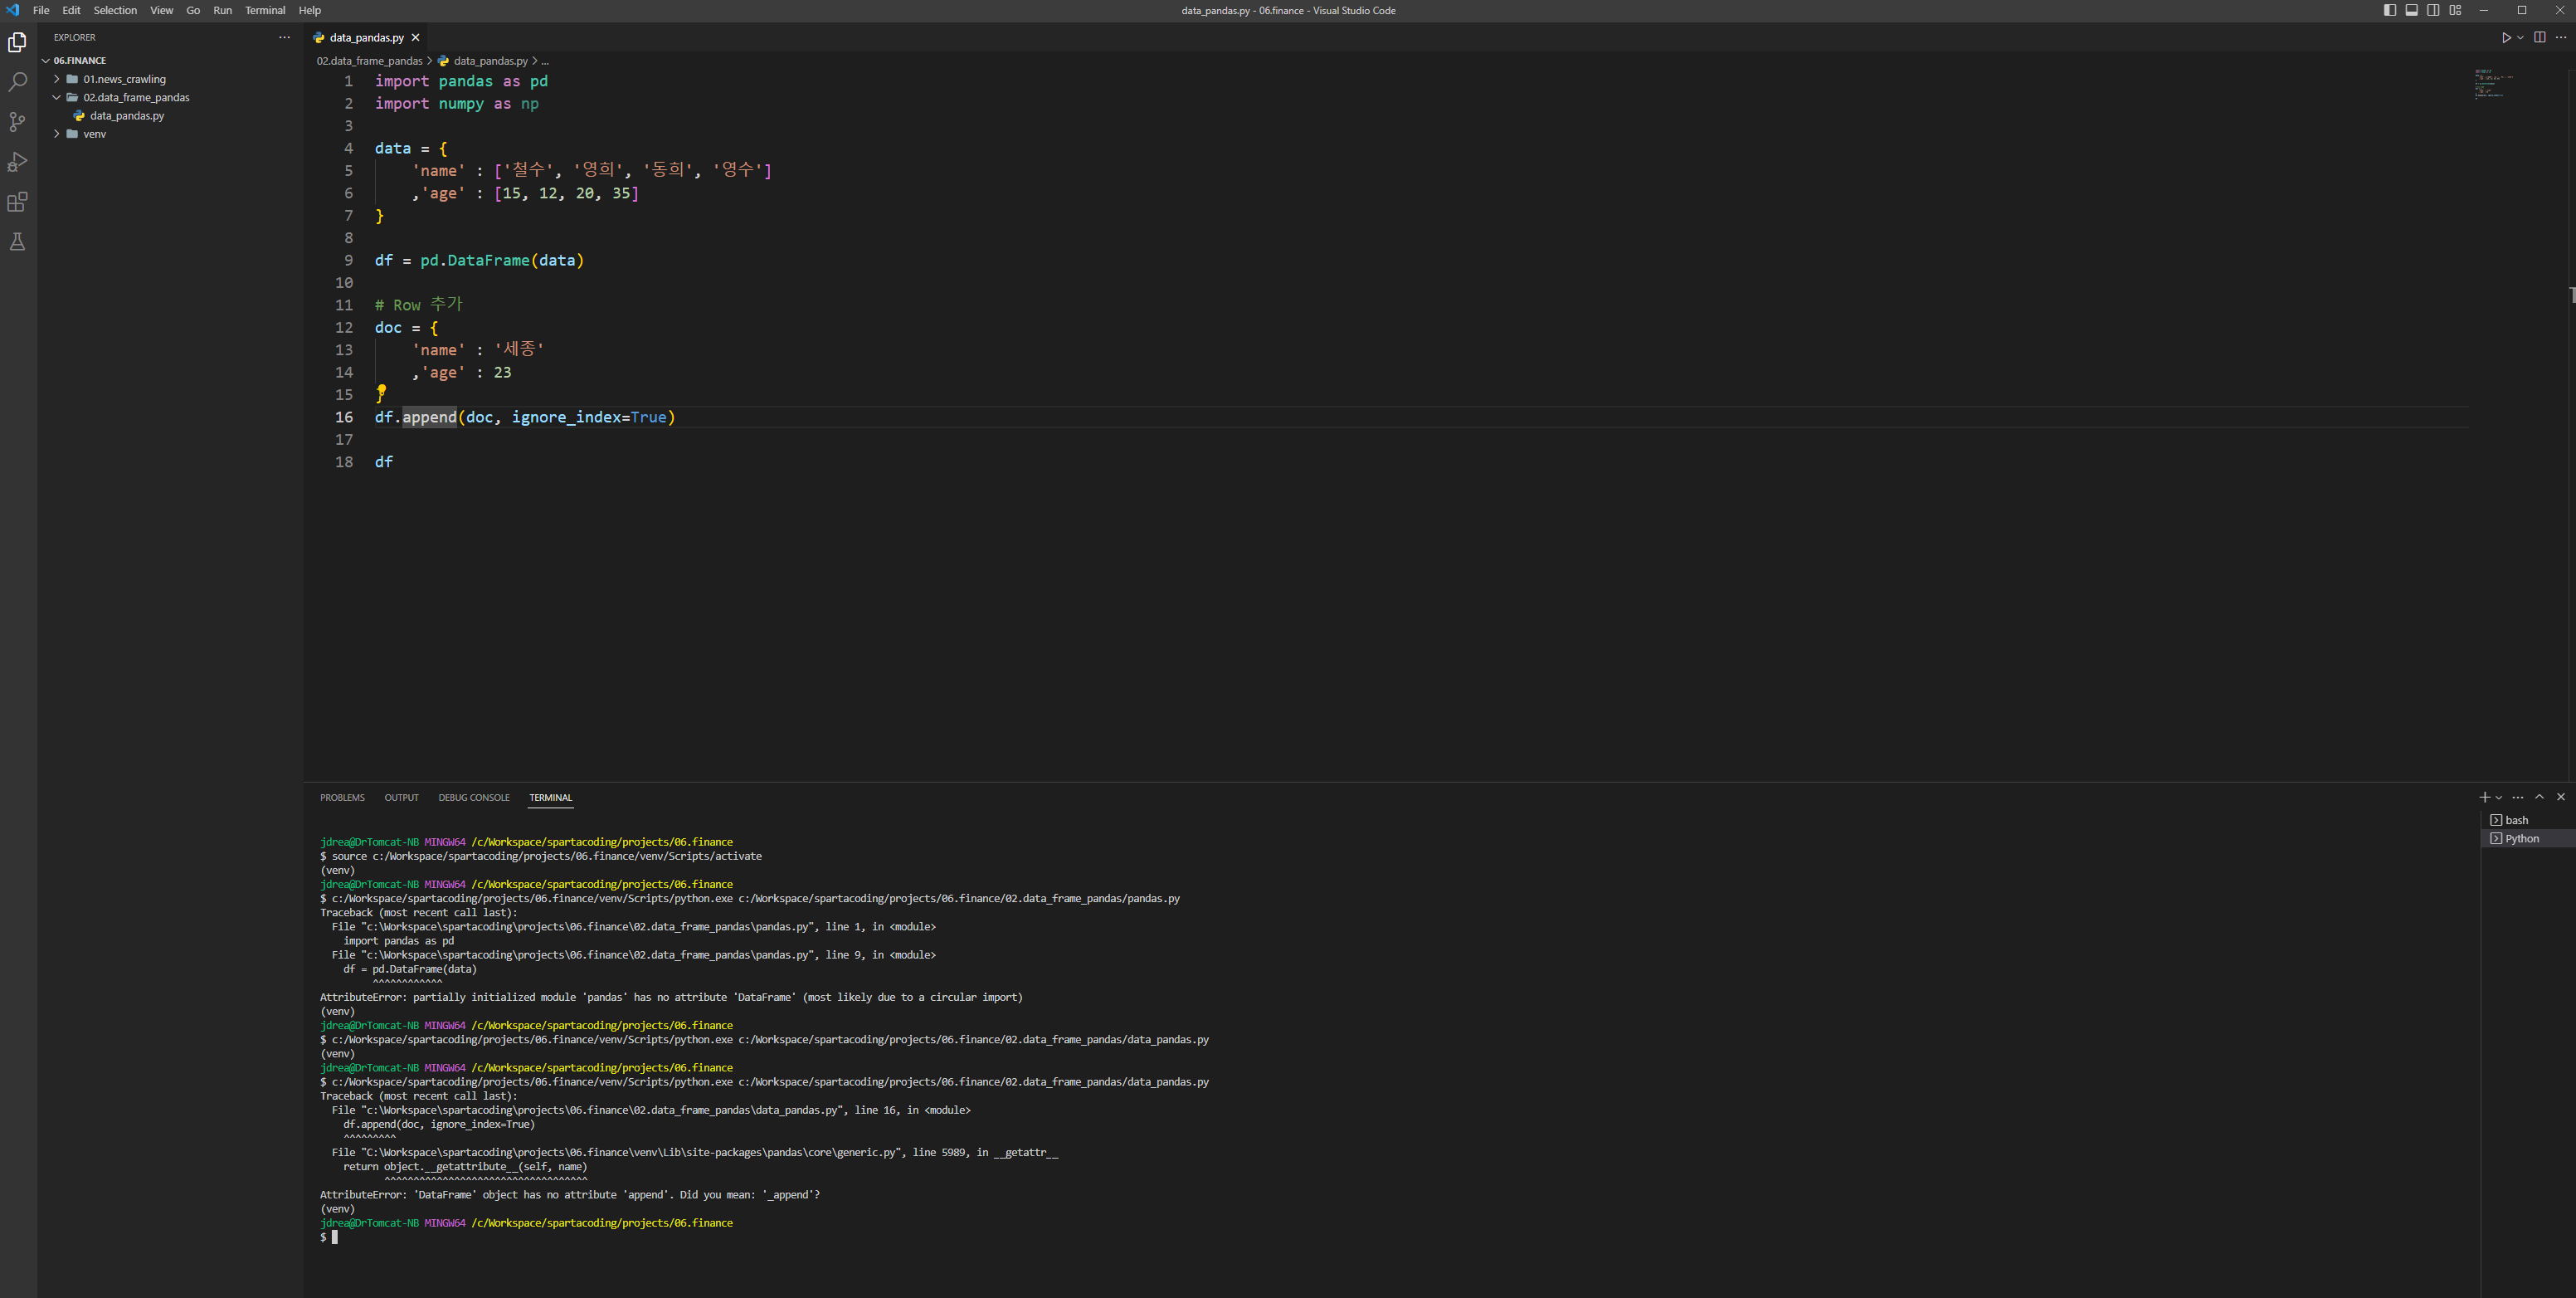The image size is (2576, 1298).
Task: Open the Explorer view in activity bar
Action: click(x=17, y=42)
